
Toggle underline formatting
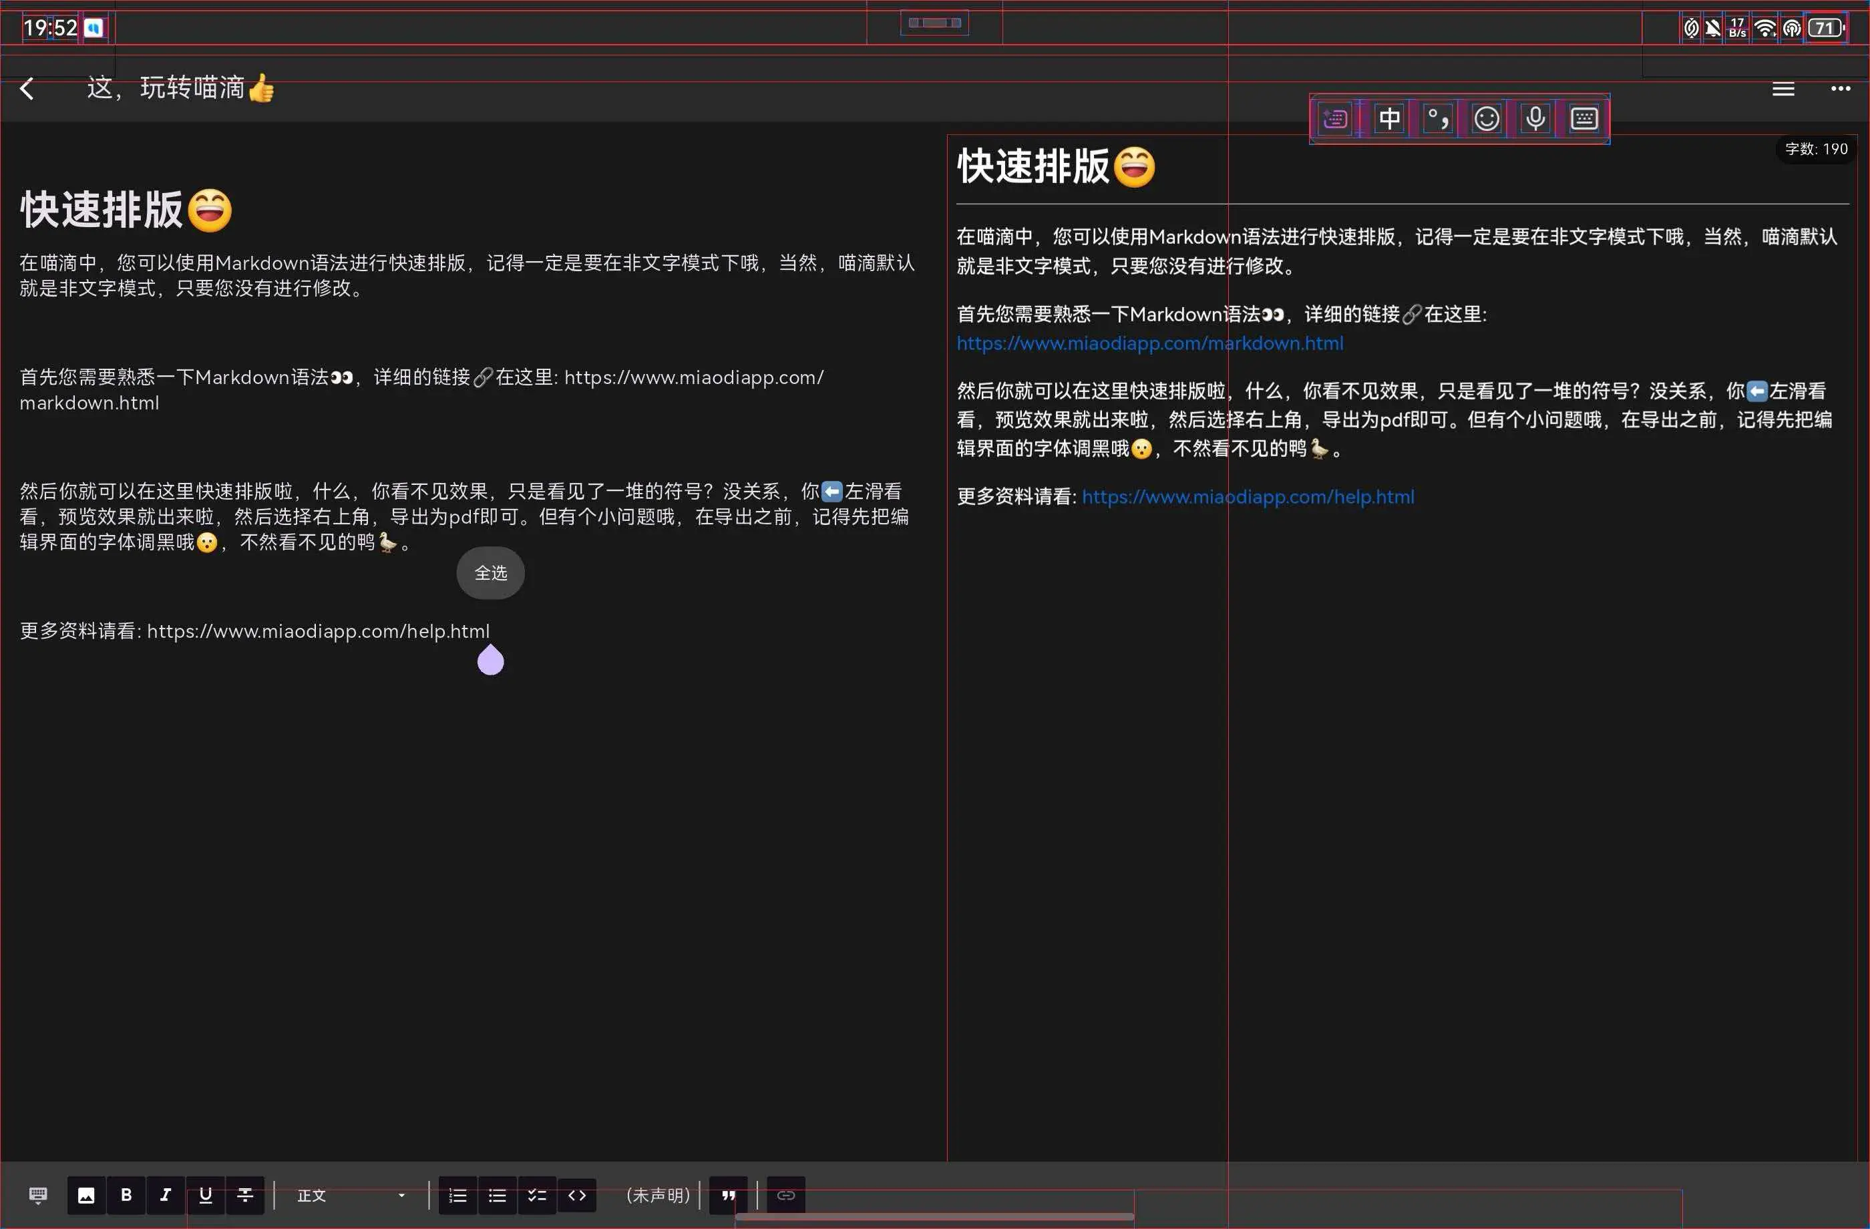(205, 1195)
